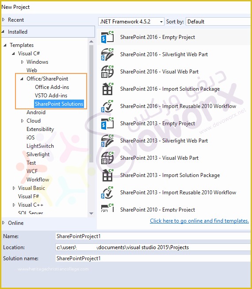Click the tree scrollbar down arrow
The image size is (252, 289).
tap(92, 213)
